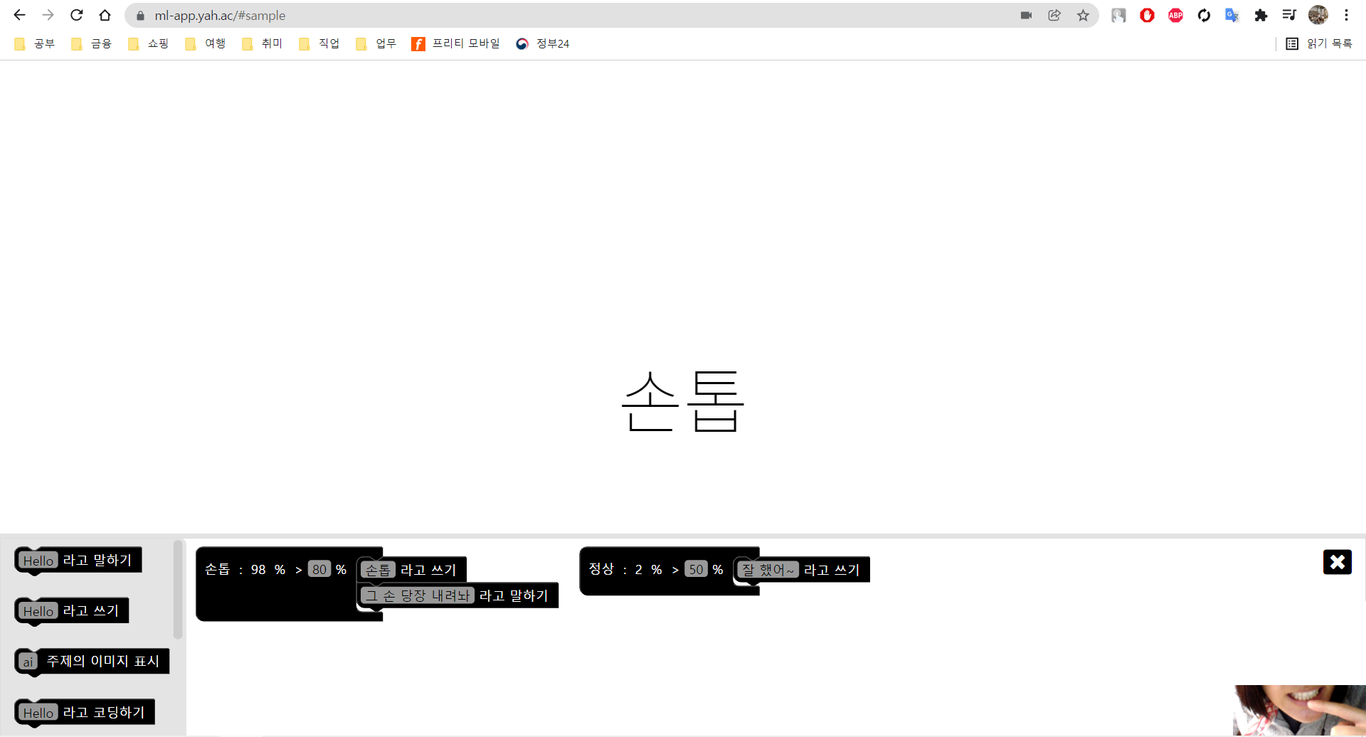Open the 금융 bookmark folder
Image resolution: width=1366 pixels, height=737 pixels.
click(x=91, y=43)
